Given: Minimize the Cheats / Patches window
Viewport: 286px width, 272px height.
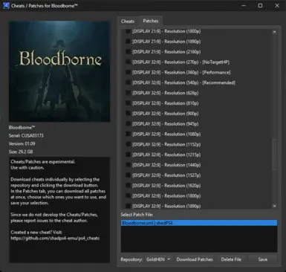Looking at the screenshot, I should [x=244, y=5].
